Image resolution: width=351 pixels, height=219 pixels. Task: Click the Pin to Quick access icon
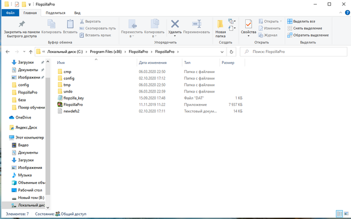pyautogui.click(x=22, y=24)
